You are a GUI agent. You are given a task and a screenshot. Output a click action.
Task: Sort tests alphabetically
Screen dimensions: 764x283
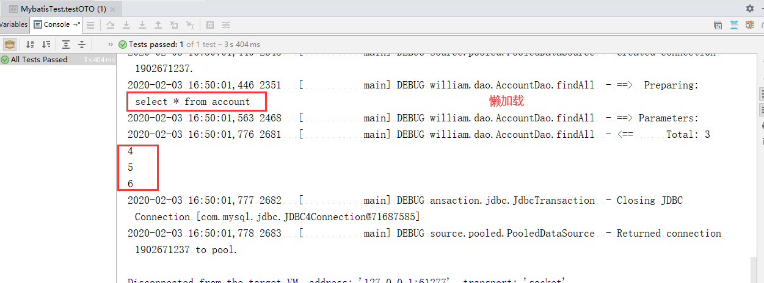tap(30, 44)
